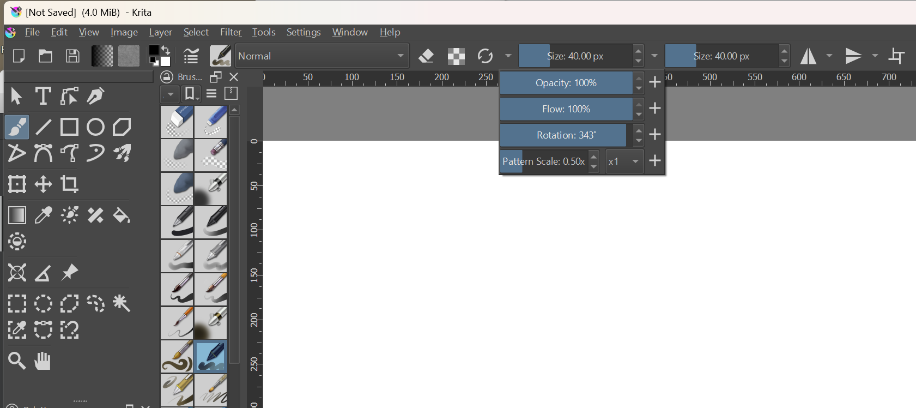Open vertical mirror options dropdown

pyautogui.click(x=875, y=56)
